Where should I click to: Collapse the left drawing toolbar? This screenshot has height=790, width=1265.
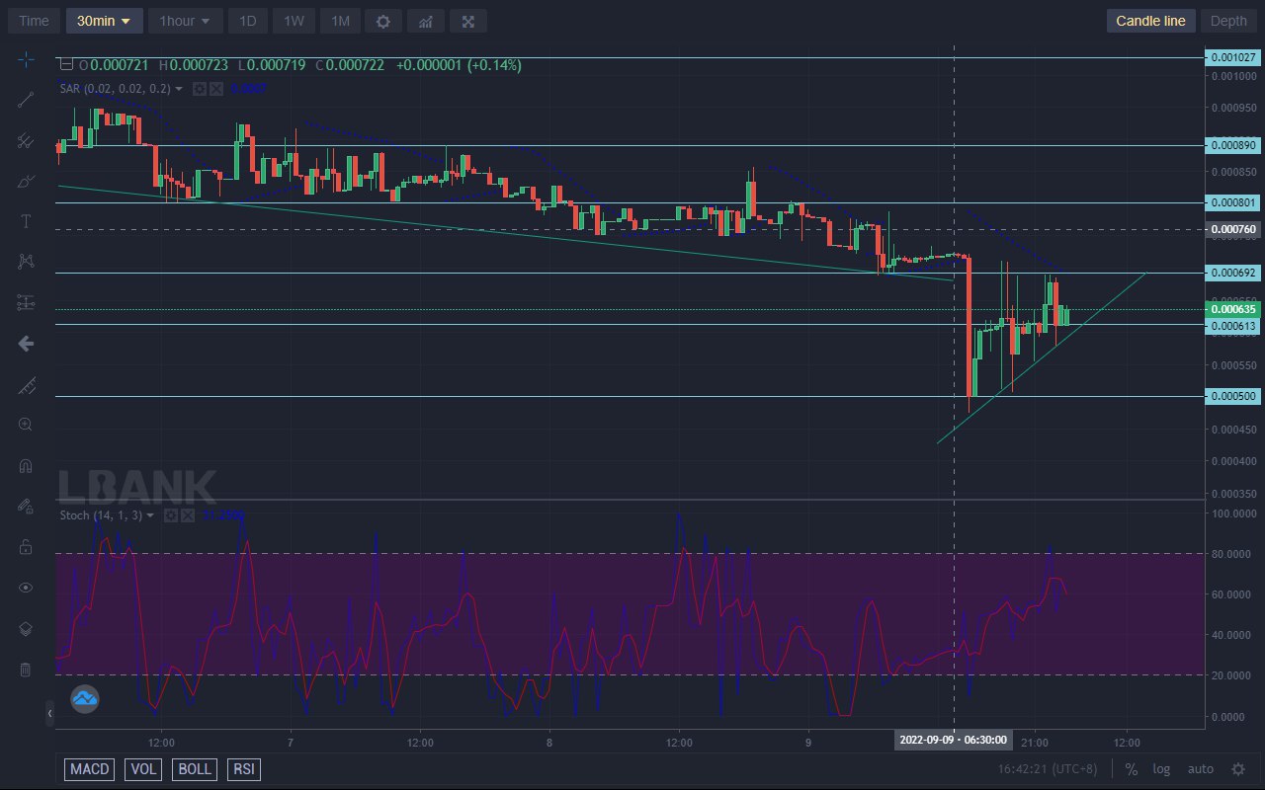tap(49, 713)
